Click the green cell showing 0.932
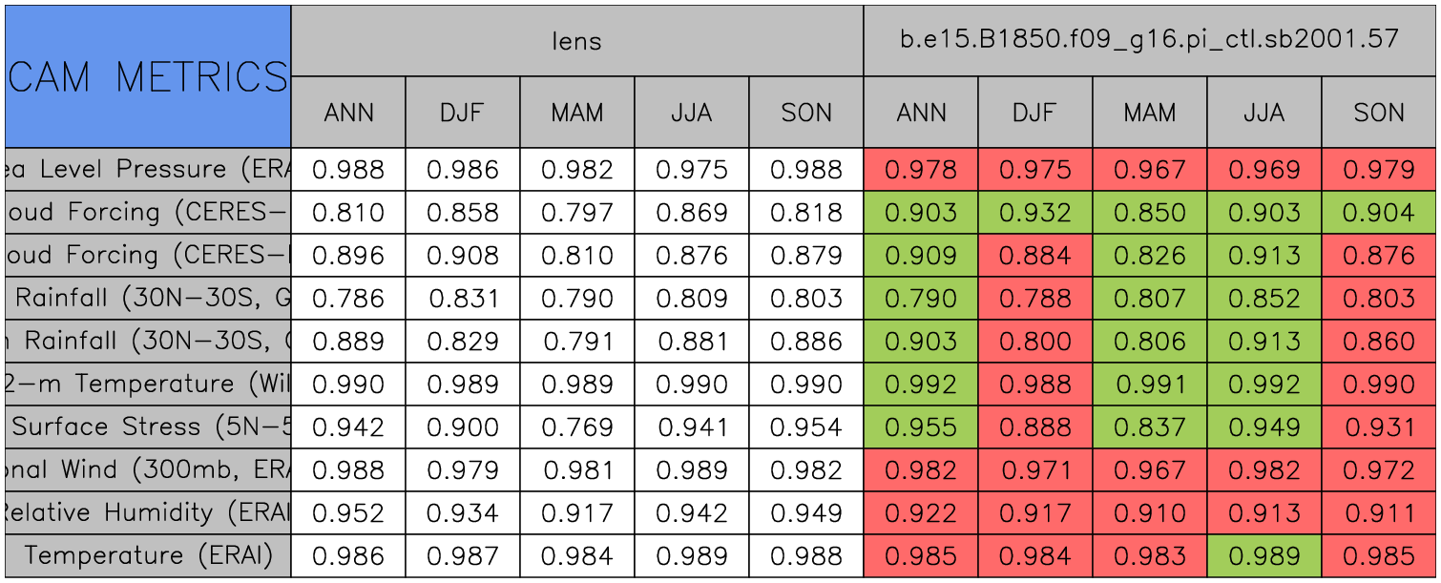Image resolution: width=1441 pixels, height=583 pixels. click(x=1034, y=213)
